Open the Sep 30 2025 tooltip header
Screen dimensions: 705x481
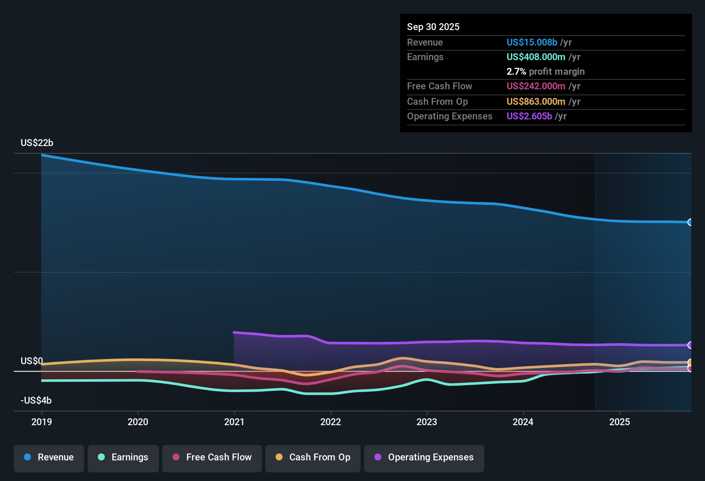pyautogui.click(x=433, y=27)
